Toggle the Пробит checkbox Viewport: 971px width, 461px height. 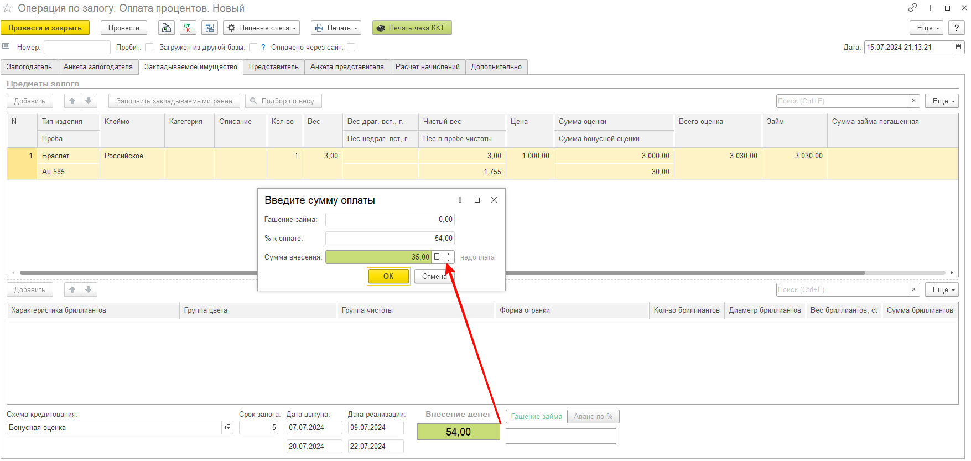149,47
